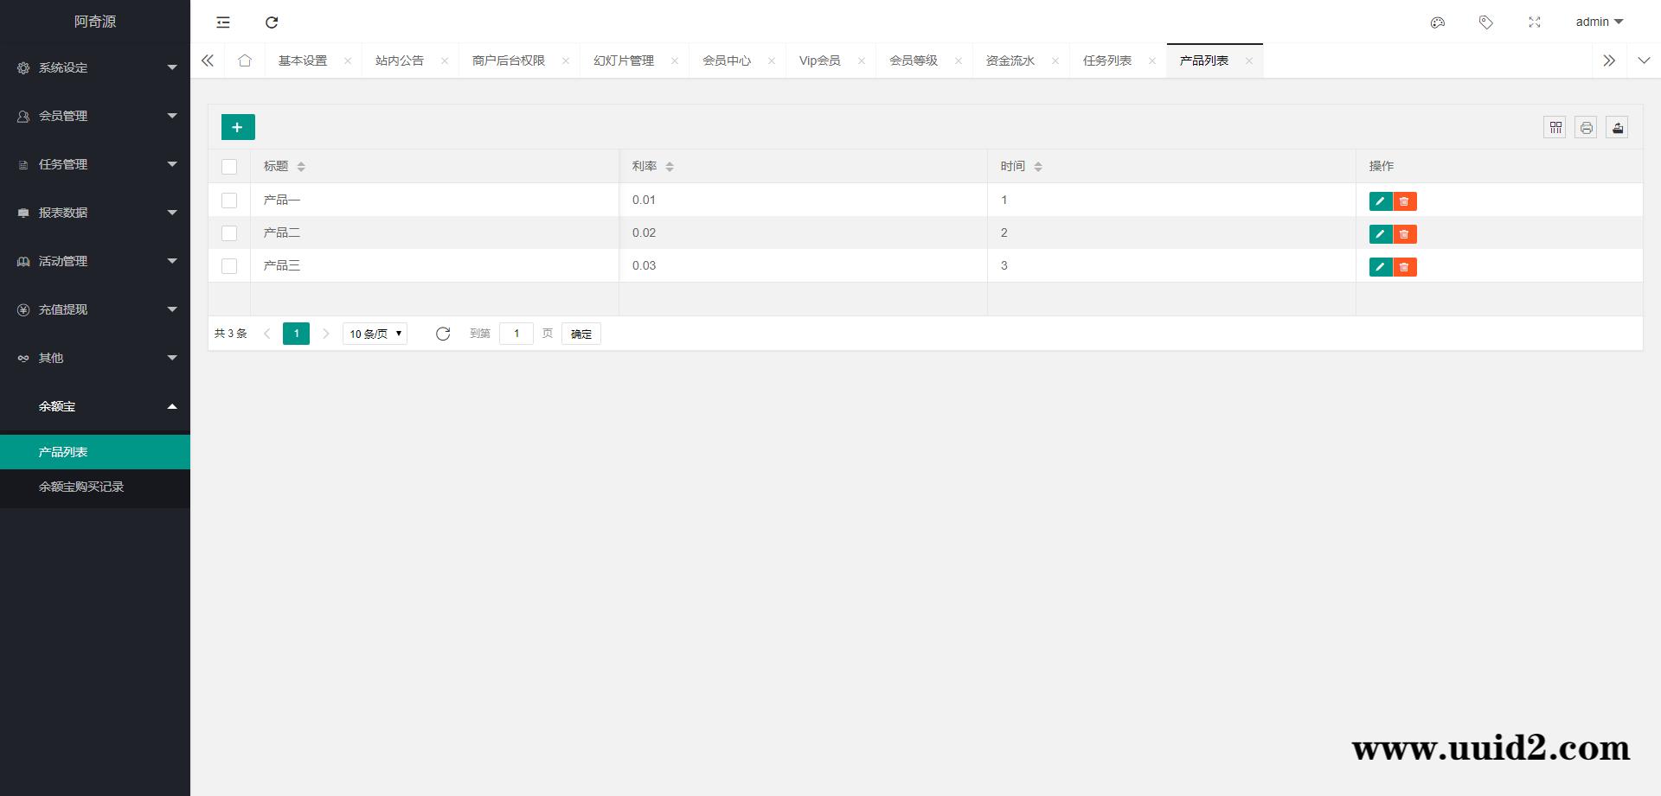Collapse the 余额宝 sidebar section

[95, 406]
